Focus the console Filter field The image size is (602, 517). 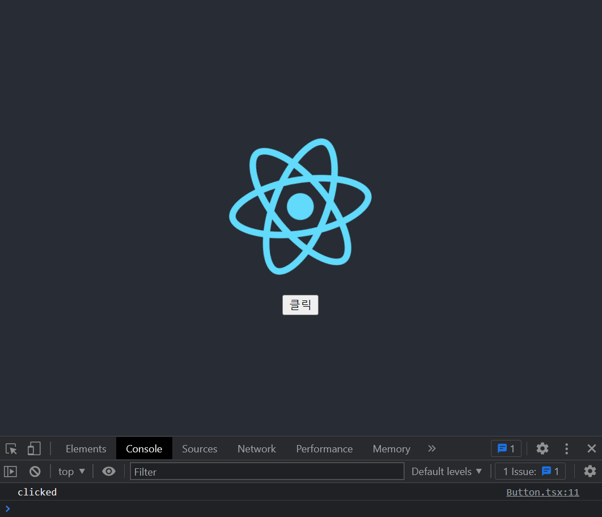point(267,471)
